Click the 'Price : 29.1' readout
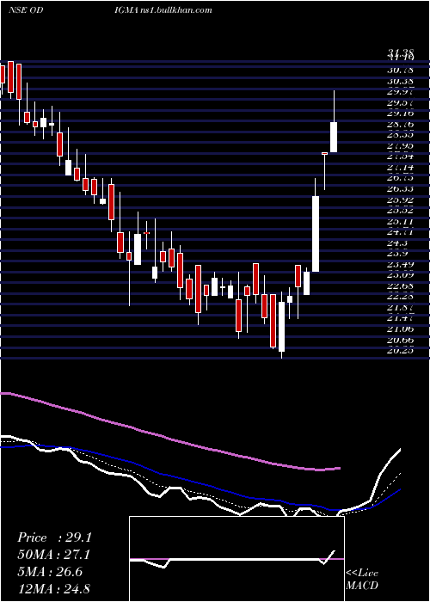 point(54,537)
